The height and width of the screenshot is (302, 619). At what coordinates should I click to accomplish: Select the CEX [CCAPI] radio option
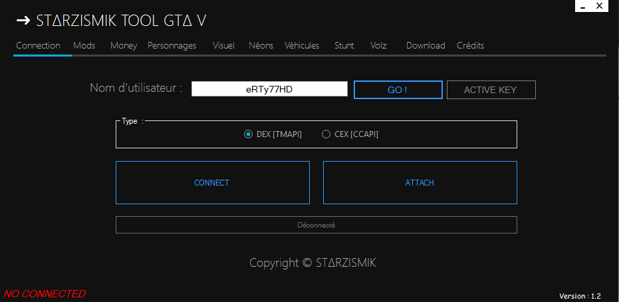coord(350,134)
